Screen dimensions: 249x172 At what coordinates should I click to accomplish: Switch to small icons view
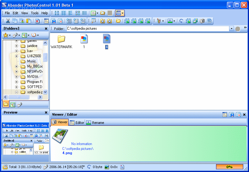[x=64, y=13]
